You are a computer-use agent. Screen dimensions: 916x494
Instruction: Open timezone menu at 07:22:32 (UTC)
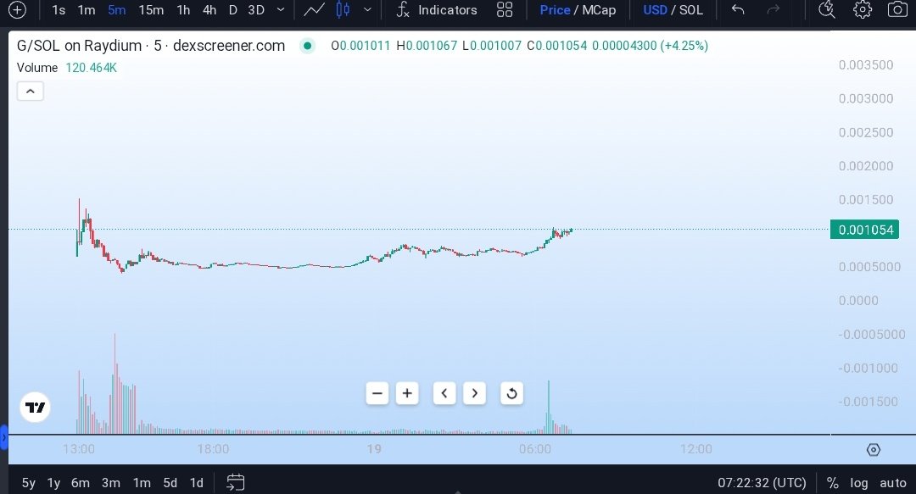tap(762, 483)
